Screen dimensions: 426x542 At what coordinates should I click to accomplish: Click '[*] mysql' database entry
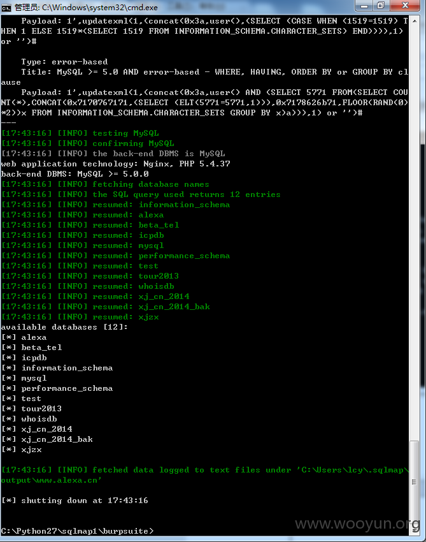pos(24,378)
